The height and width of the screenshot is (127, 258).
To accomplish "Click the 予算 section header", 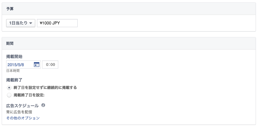I will pos(10,9).
